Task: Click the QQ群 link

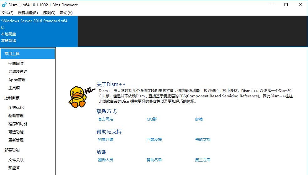Action: point(152,119)
